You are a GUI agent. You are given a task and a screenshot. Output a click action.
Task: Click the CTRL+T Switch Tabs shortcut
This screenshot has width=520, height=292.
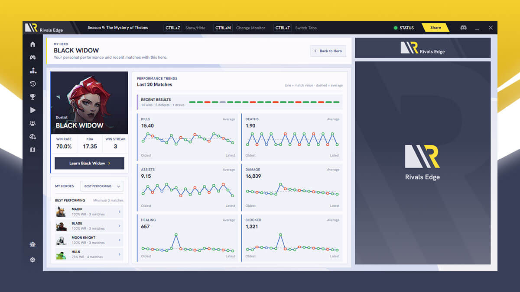point(296,28)
